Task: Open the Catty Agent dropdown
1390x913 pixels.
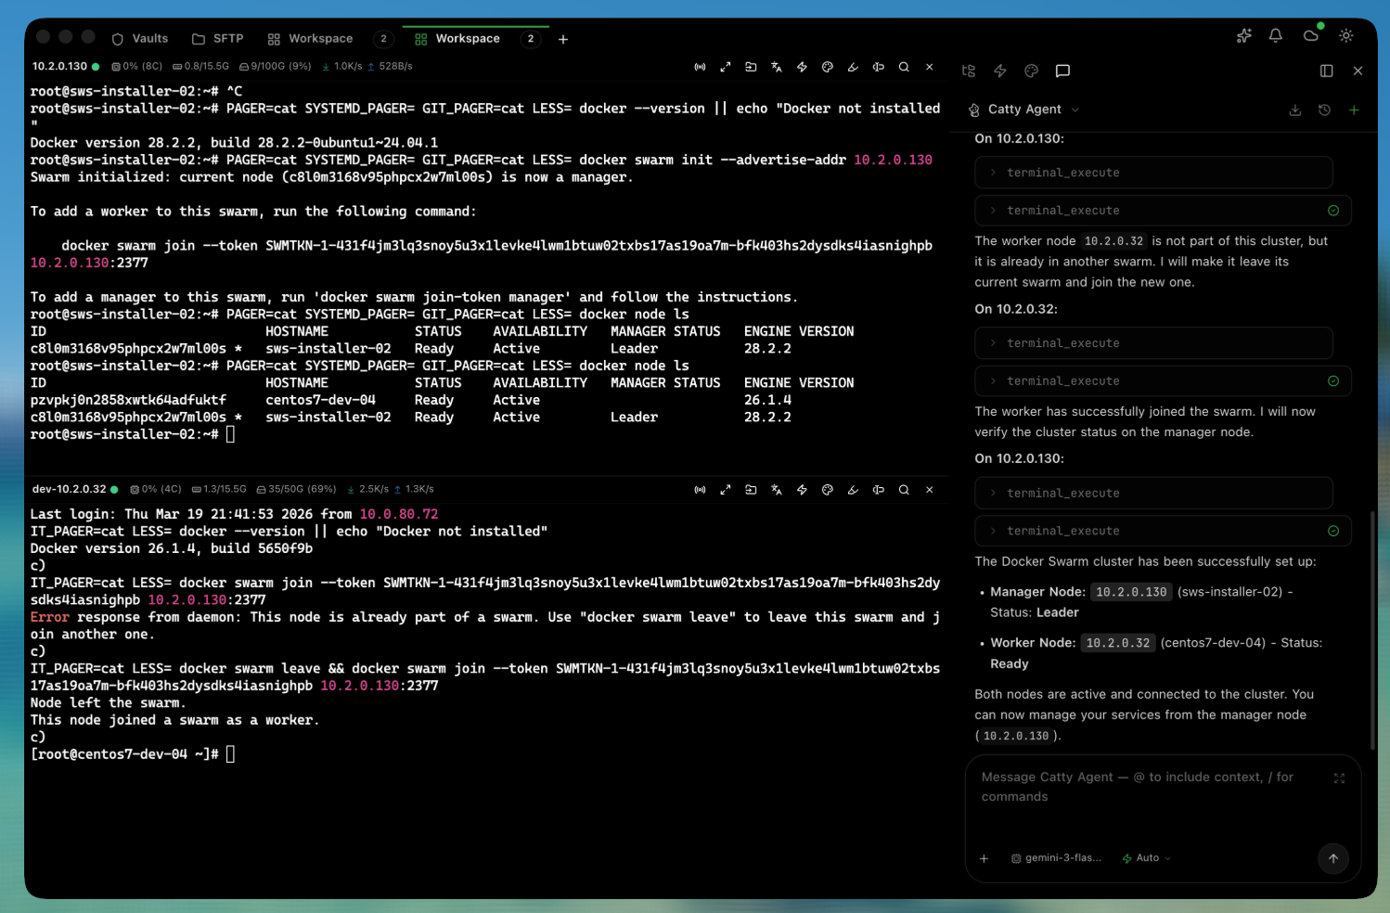Action: pyautogui.click(x=1024, y=109)
